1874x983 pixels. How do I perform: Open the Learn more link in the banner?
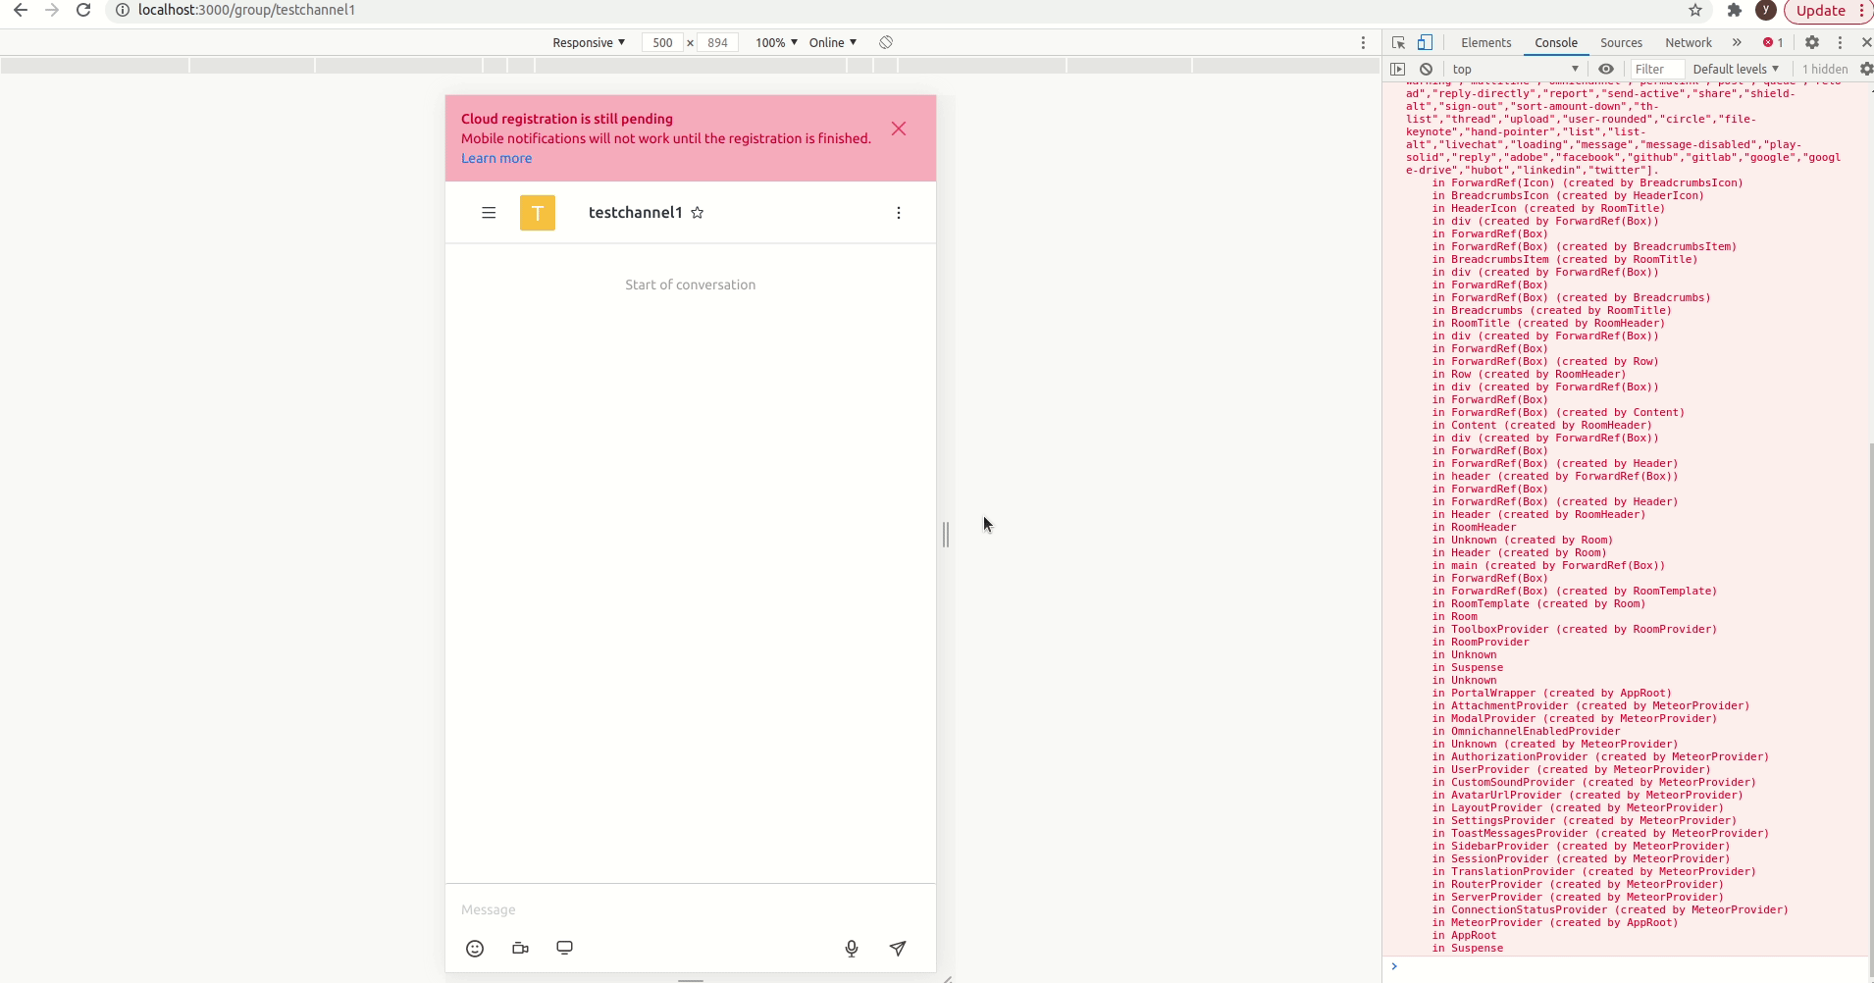(495, 158)
